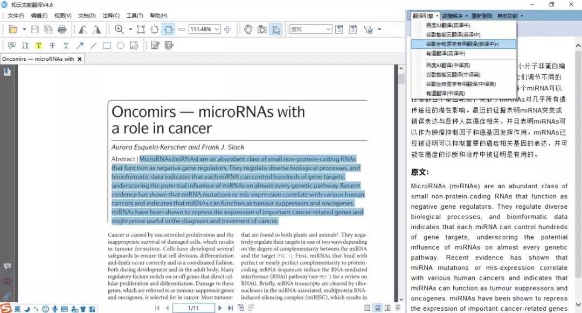Select the typewriter text tool

point(25,46)
